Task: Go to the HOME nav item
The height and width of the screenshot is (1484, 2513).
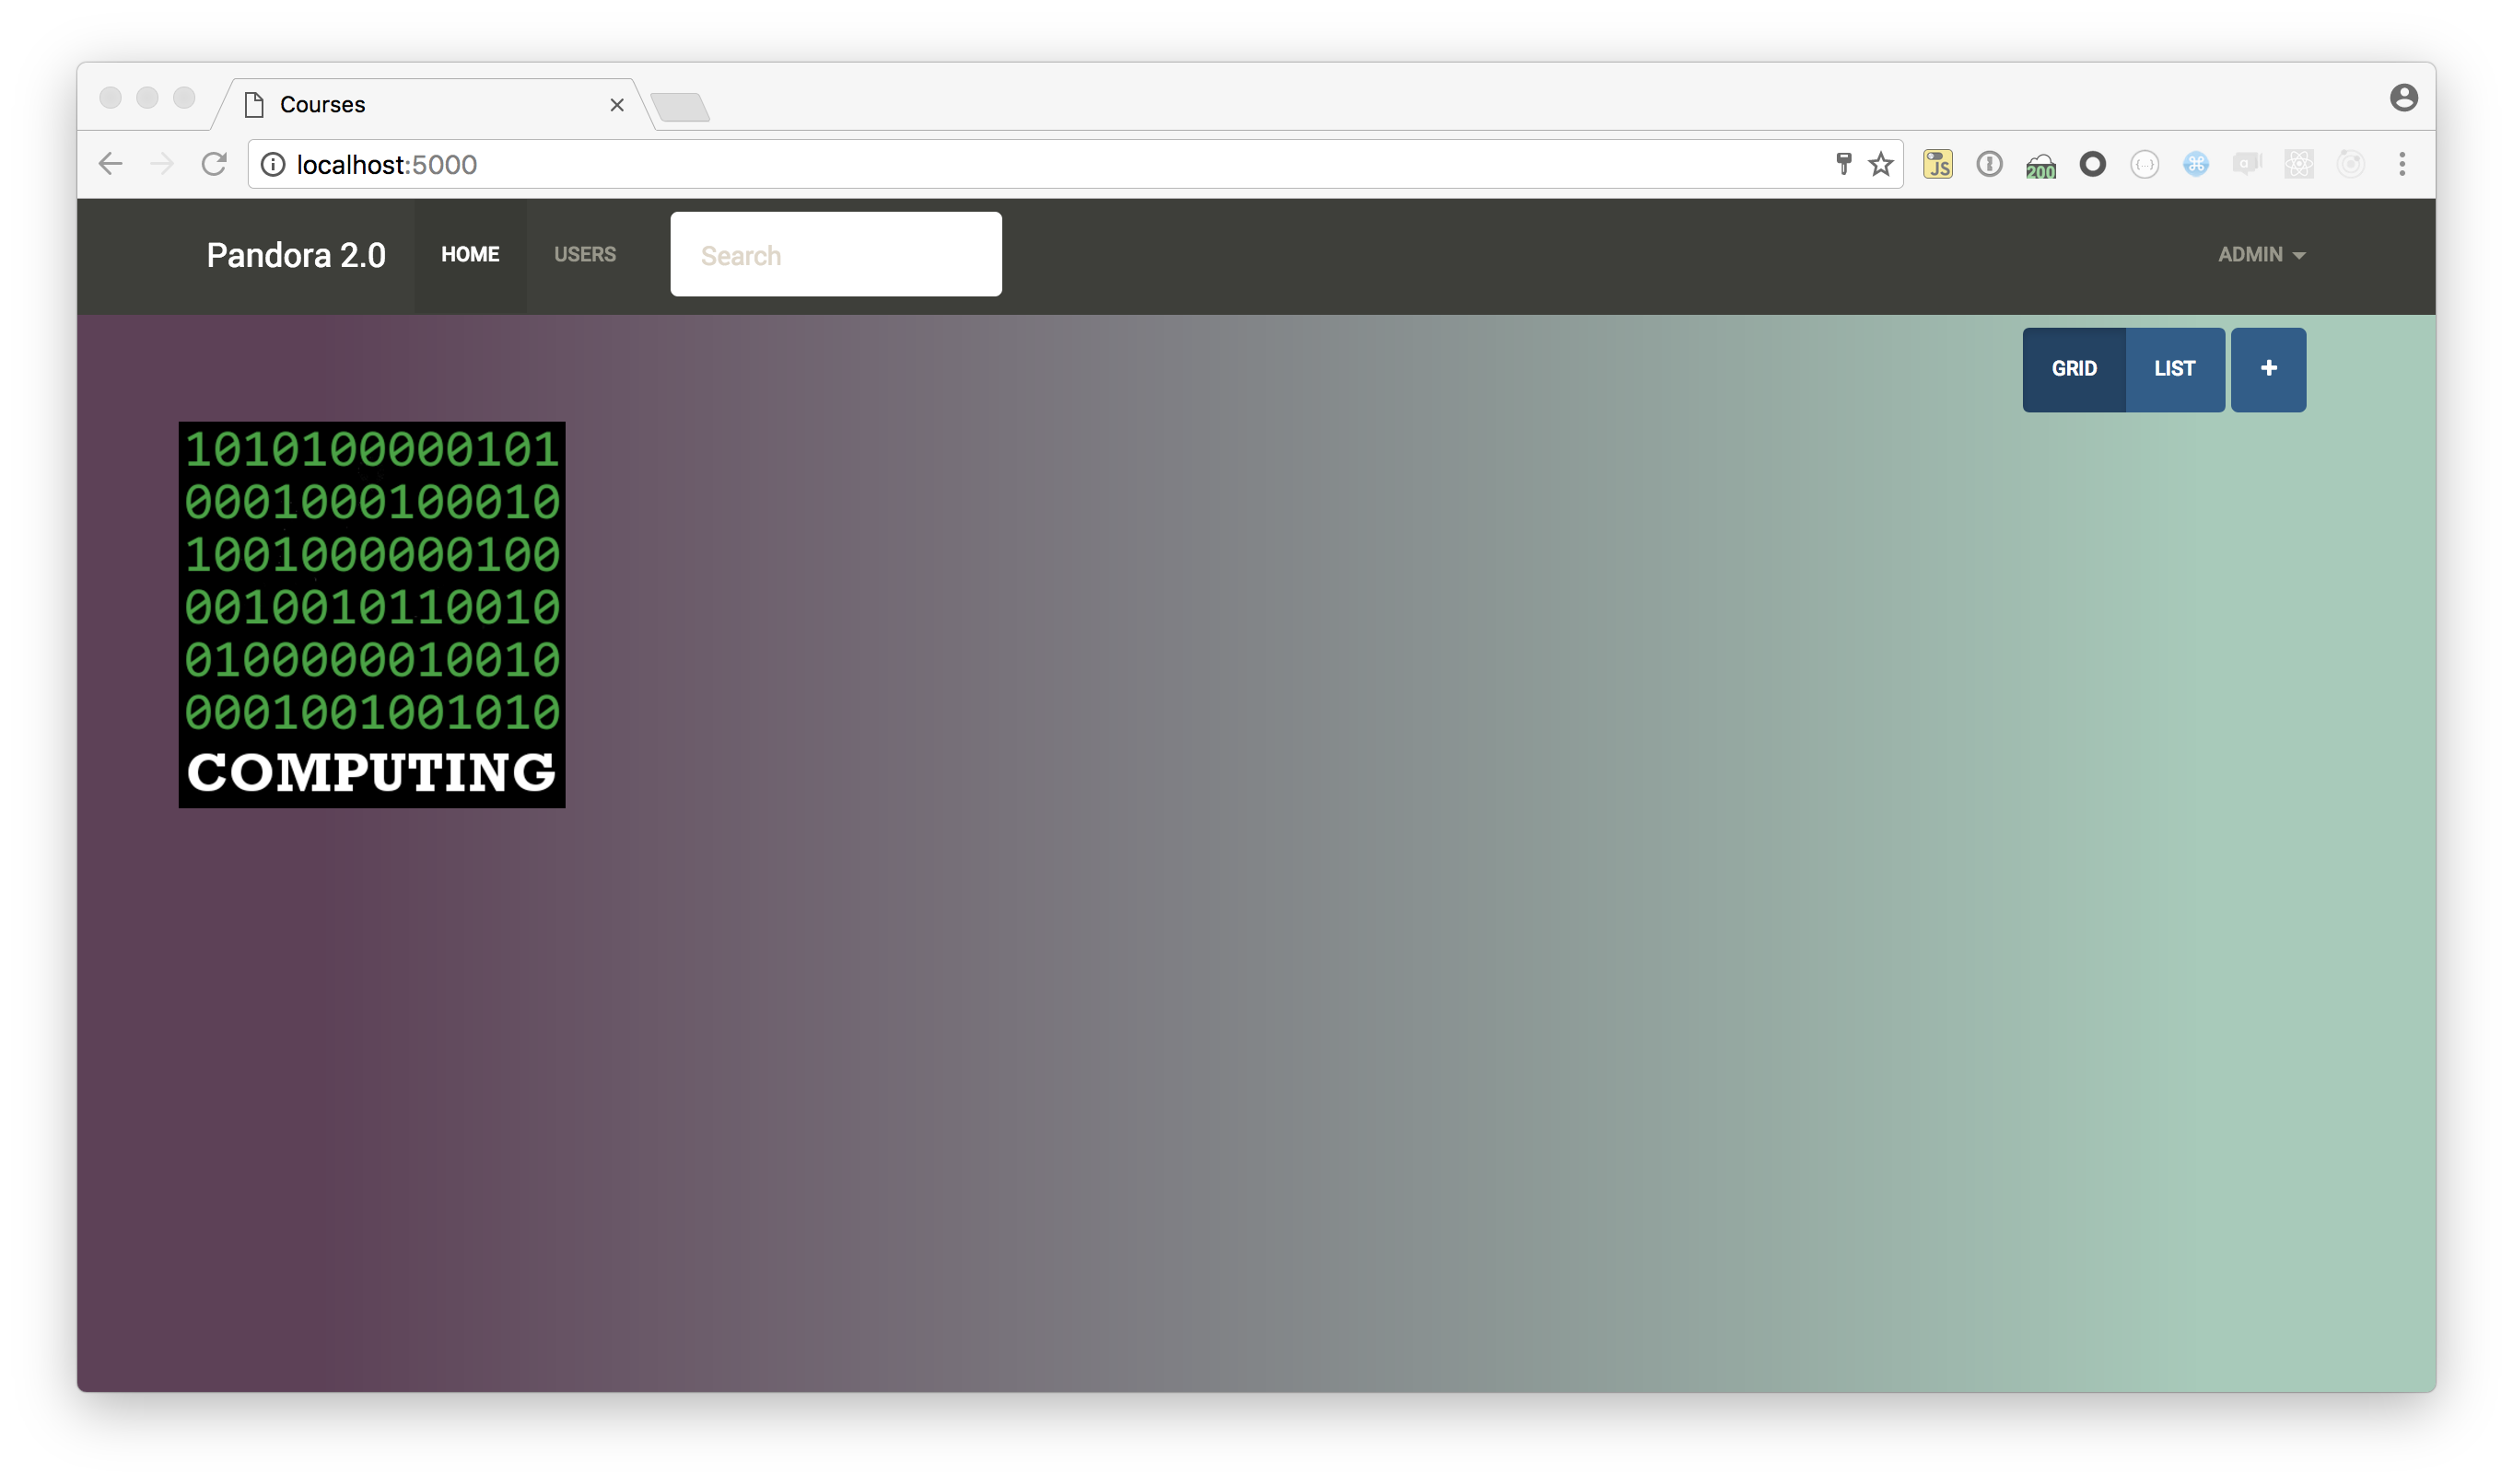Action: pos(470,255)
